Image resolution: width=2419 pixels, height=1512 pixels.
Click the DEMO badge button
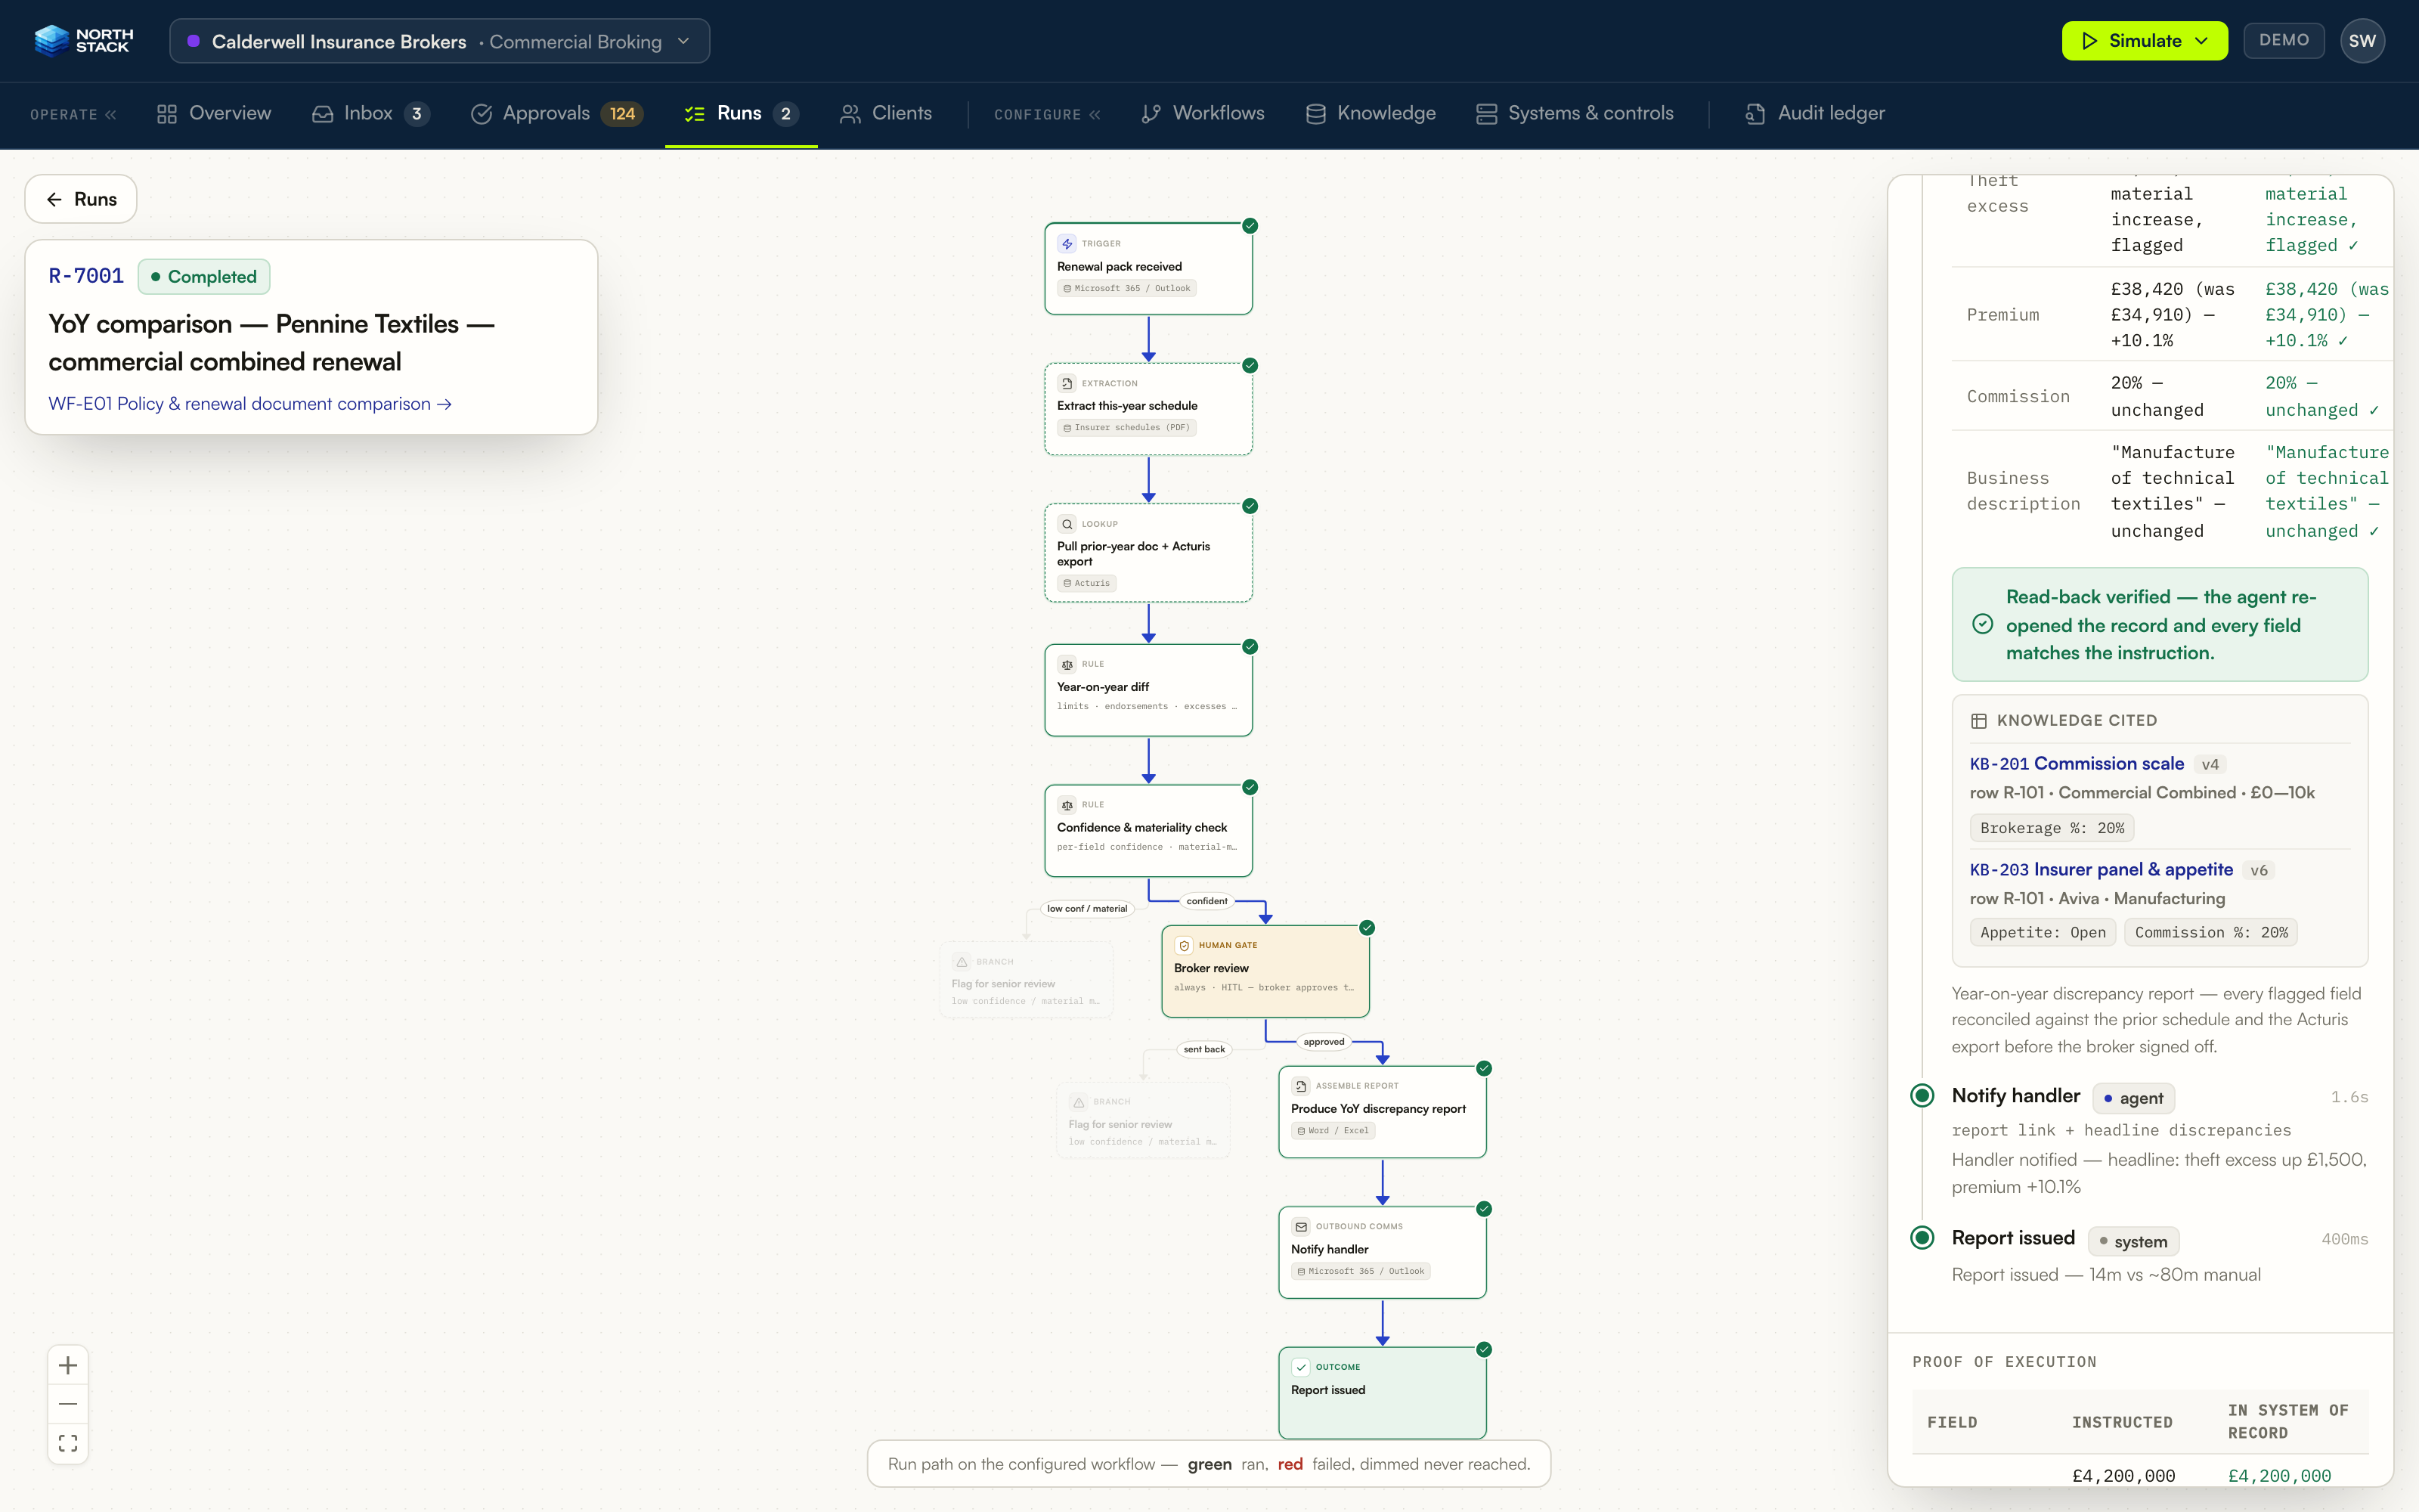[2284, 40]
